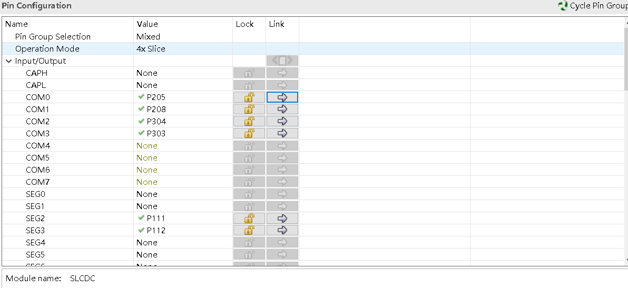Click the disabled lock icon for CAPH
The width and height of the screenshot is (628, 288).
coord(249,73)
